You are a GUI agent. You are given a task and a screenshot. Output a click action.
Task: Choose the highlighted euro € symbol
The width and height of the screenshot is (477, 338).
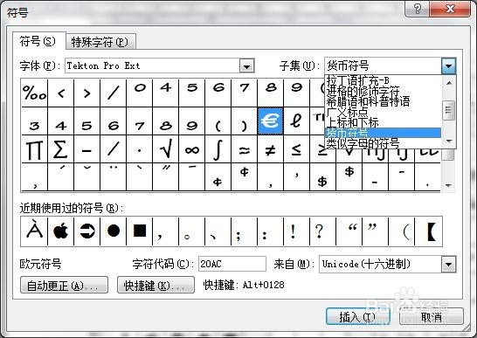click(270, 121)
